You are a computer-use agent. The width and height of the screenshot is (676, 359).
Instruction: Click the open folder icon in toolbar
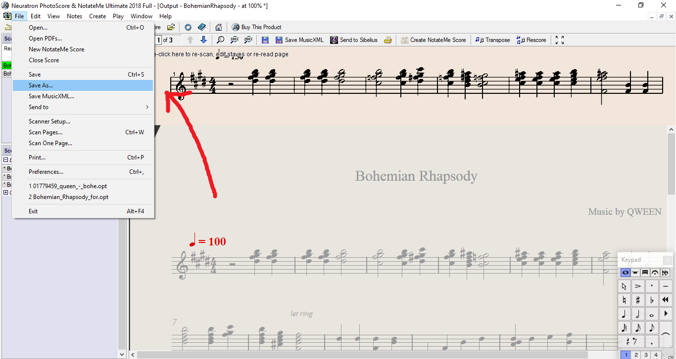pos(171,27)
